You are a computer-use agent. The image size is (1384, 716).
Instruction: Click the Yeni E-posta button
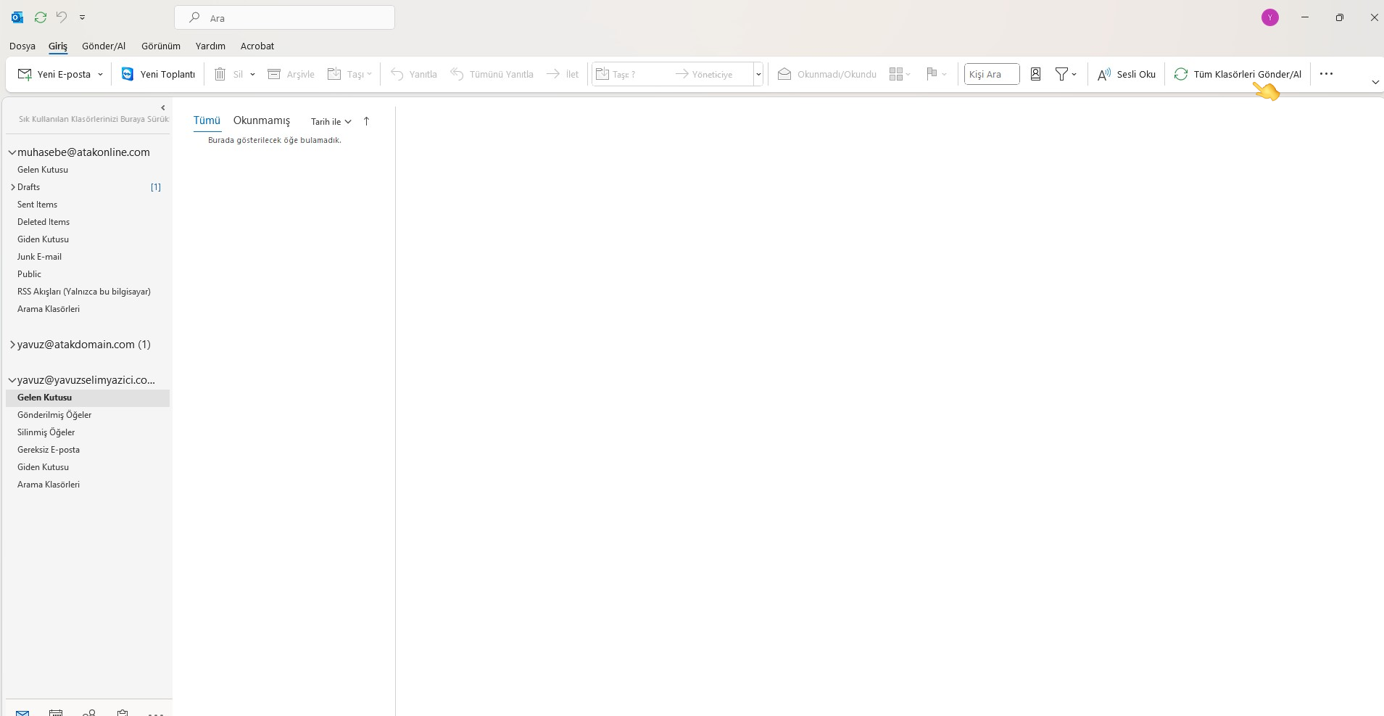(59, 74)
